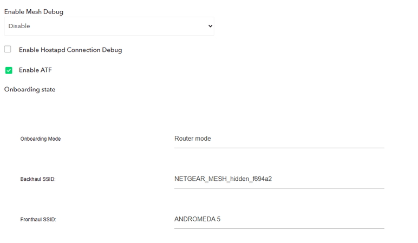Image resolution: width=418 pixels, height=243 pixels.
Task: Click the Onboarding Mode label
Action: pos(41,139)
